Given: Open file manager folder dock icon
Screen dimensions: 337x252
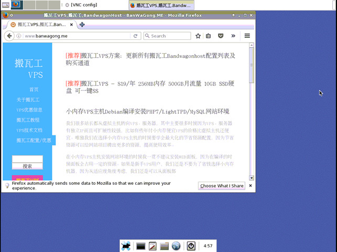Looking at the screenshot, I should 164,246.
